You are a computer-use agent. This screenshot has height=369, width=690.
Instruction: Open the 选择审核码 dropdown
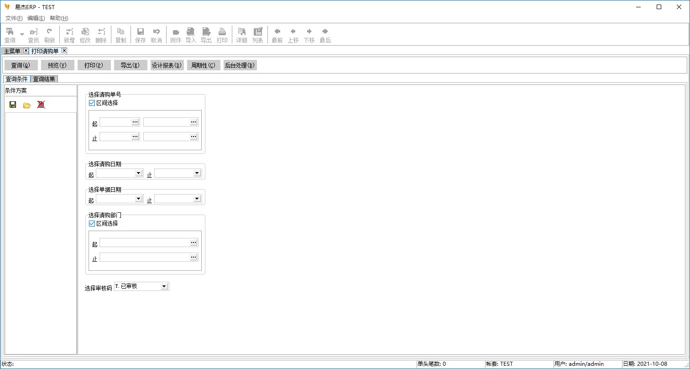(164, 286)
